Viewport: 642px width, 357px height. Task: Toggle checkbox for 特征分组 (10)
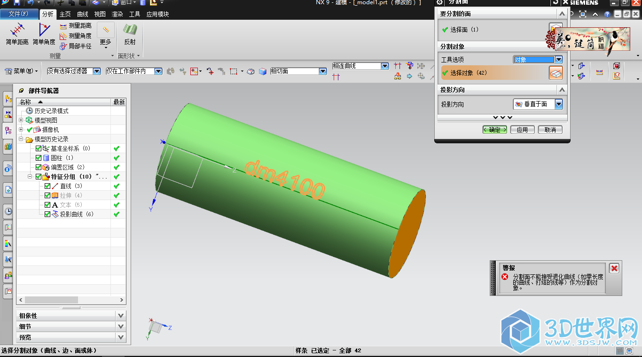(39, 177)
